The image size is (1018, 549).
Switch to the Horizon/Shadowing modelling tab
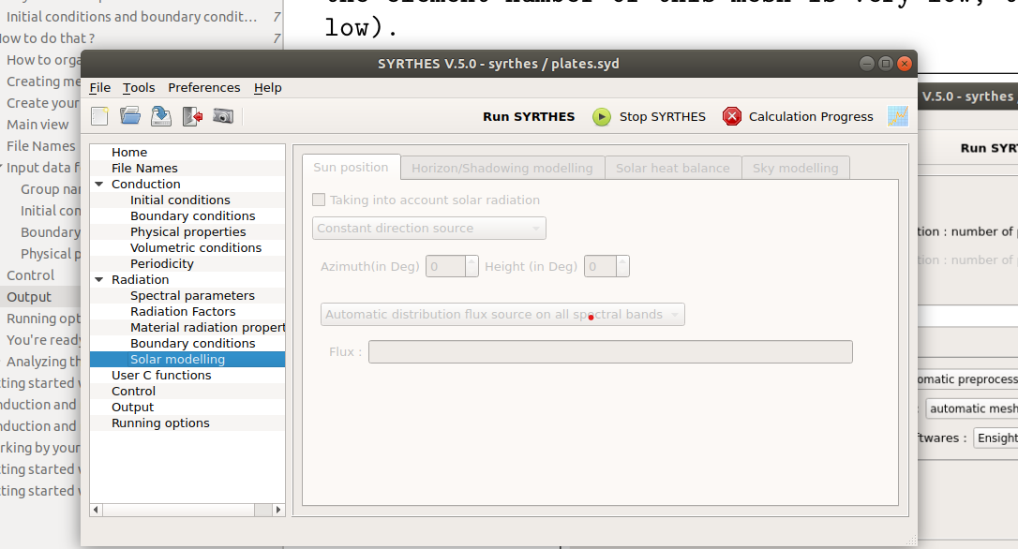coord(502,168)
